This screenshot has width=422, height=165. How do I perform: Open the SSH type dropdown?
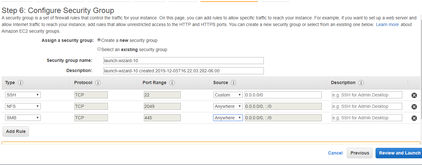coord(23,95)
